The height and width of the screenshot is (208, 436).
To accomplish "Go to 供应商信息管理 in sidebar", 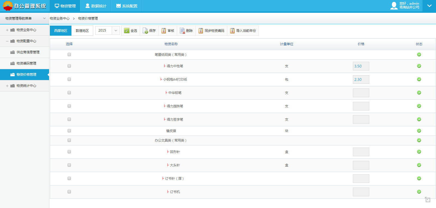I will point(28,52).
